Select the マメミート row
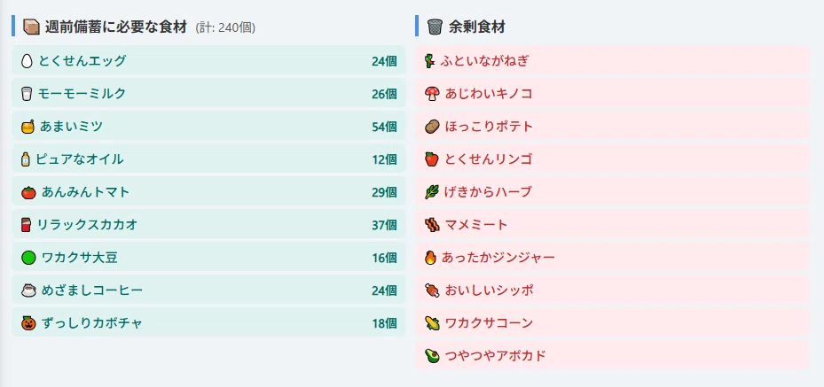The image size is (824, 387). tap(612, 224)
